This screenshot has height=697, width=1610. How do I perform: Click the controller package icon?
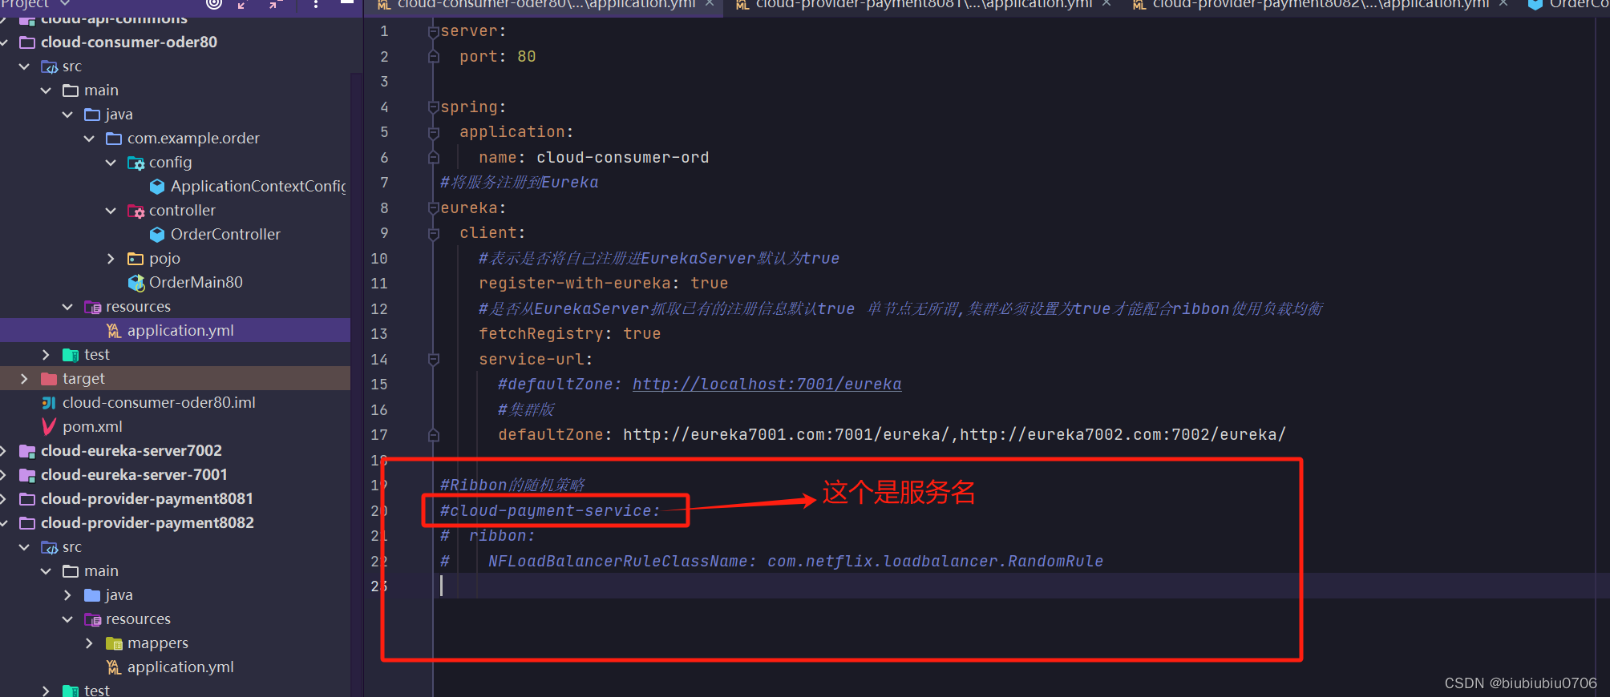pyautogui.click(x=136, y=211)
